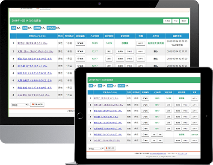Open うえだ ひさみつ's name link on the monitor
Image resolution: width=213 pixels, height=165 pixels.
[x=35, y=73]
